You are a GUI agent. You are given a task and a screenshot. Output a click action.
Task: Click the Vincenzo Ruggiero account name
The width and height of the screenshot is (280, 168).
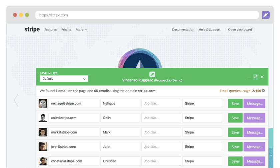138,80
